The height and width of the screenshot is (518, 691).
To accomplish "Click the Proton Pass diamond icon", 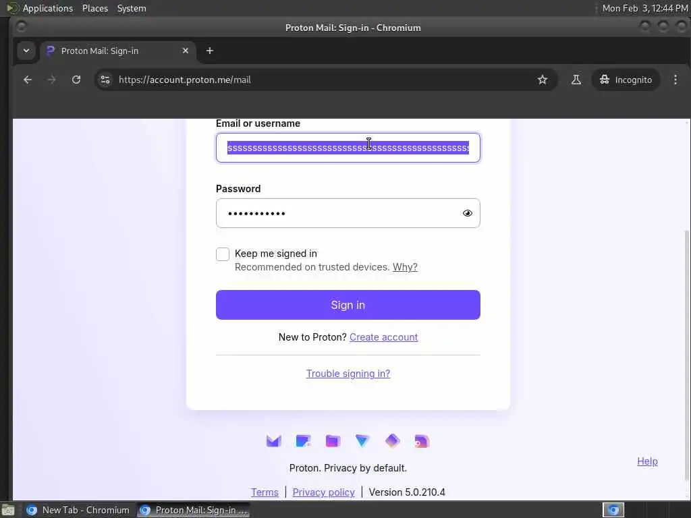I will click(392, 441).
